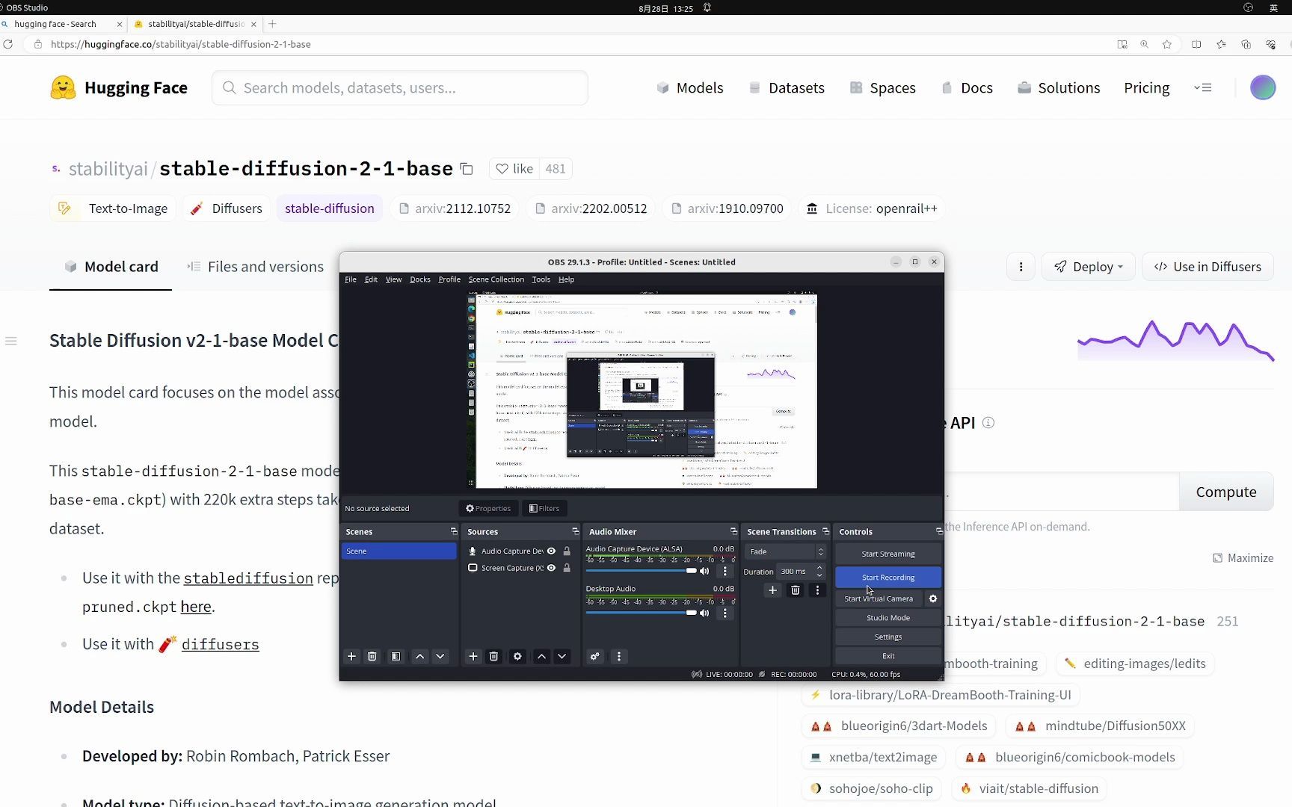Reload the Hugging Face page
The width and height of the screenshot is (1292, 807).
pos(8,45)
